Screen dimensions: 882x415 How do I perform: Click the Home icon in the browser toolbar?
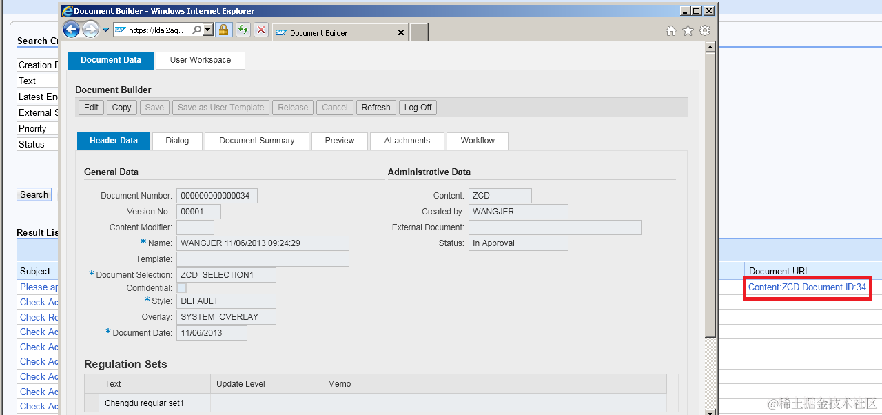pyautogui.click(x=670, y=30)
